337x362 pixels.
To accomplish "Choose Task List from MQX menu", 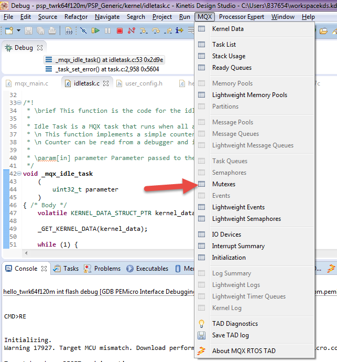I will click(x=255, y=44).
